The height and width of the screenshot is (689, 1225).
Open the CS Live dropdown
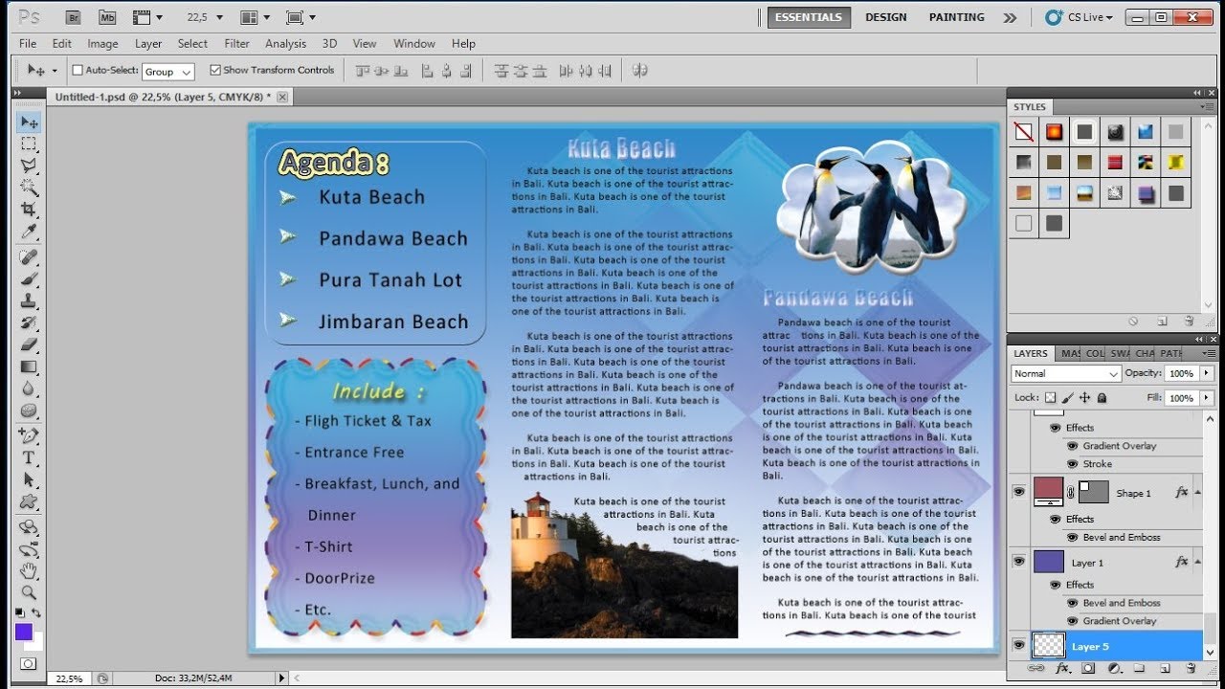[x=1080, y=17]
